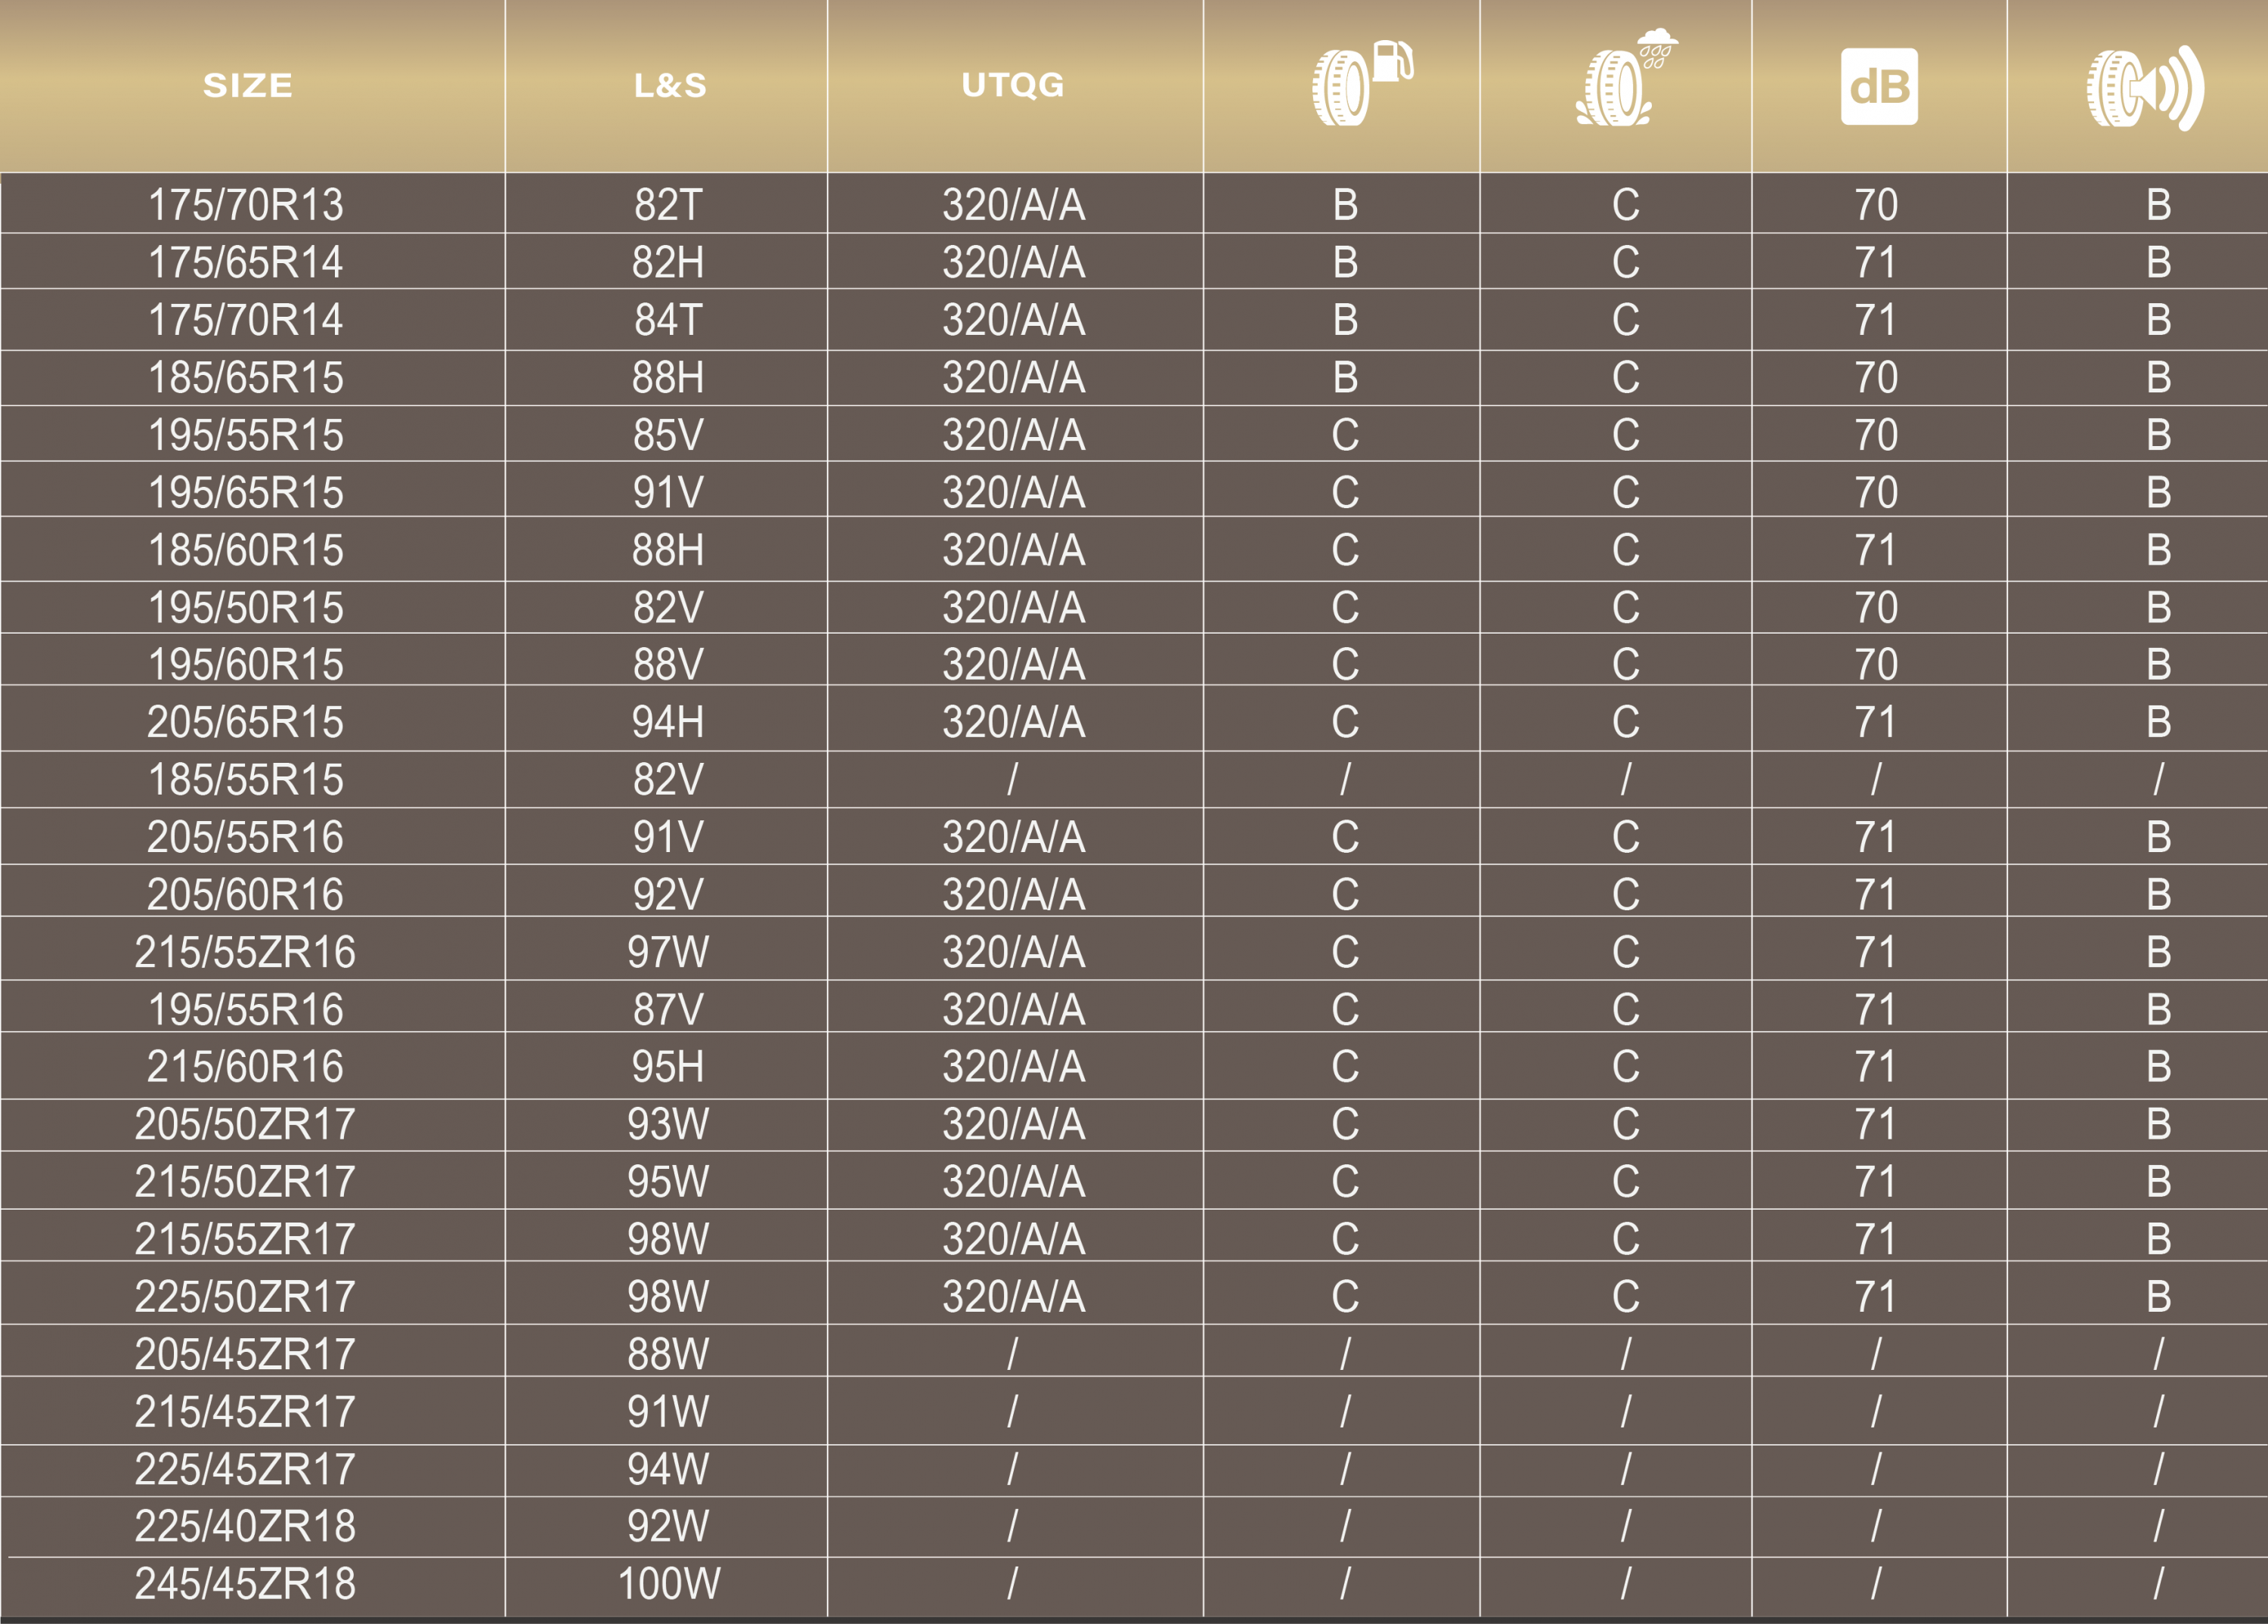The width and height of the screenshot is (2268, 1624).
Task: Click size cell 185/65R15
Action: 246,377
